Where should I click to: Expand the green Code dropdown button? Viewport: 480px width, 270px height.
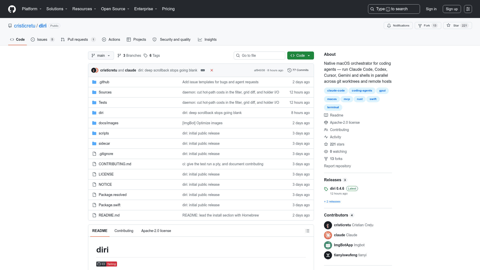point(300,55)
